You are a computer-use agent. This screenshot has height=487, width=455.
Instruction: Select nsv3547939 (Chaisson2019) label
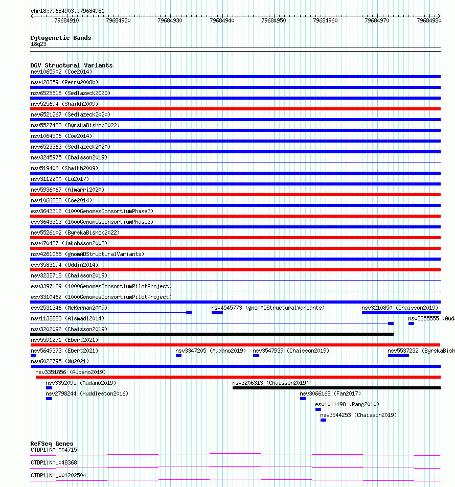click(x=291, y=351)
